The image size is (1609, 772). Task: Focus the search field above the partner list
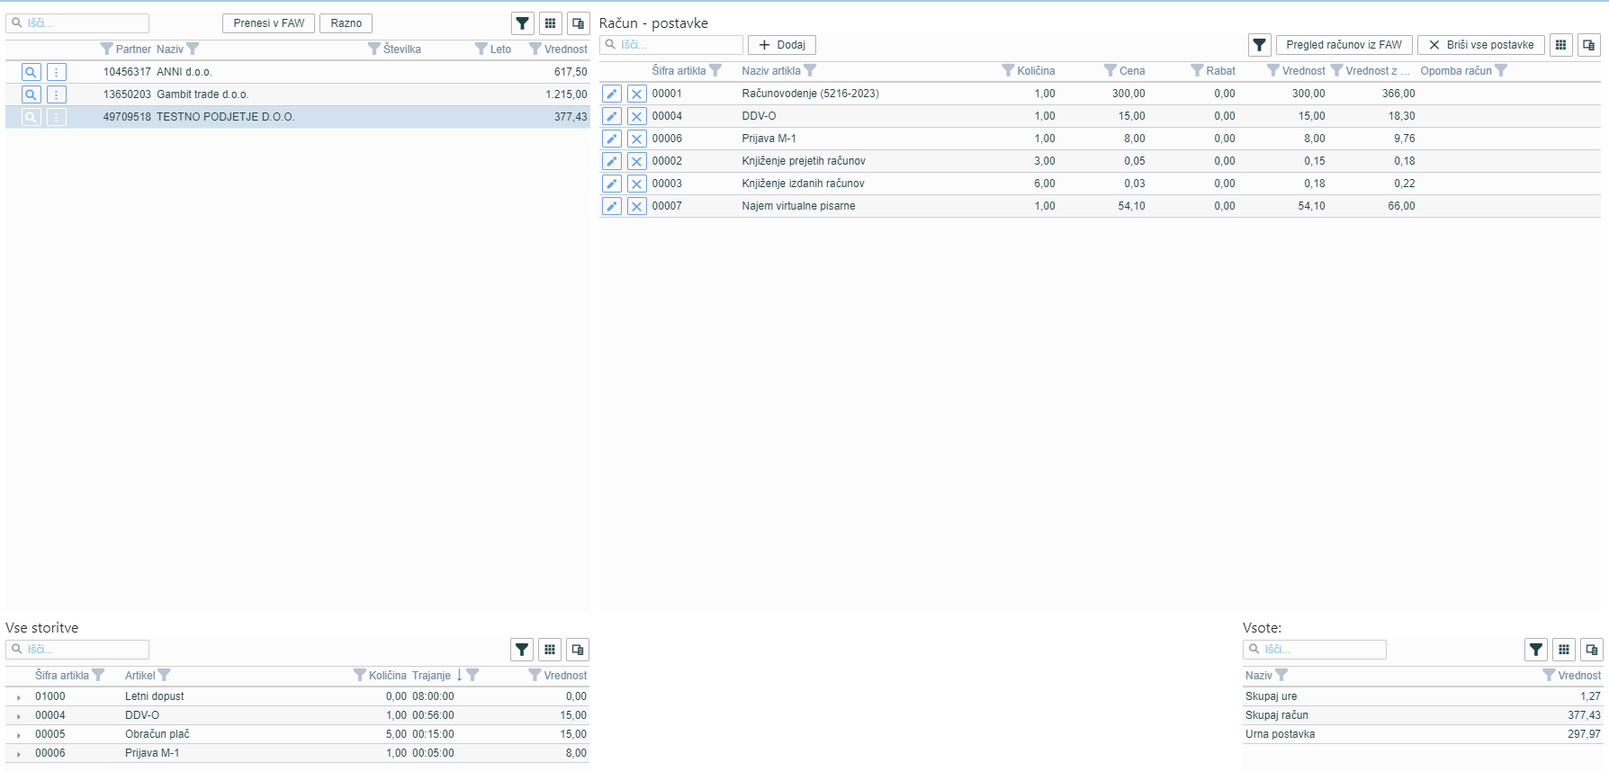pos(77,23)
